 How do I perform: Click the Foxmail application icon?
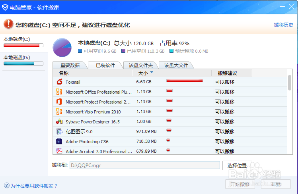[x=59, y=82]
